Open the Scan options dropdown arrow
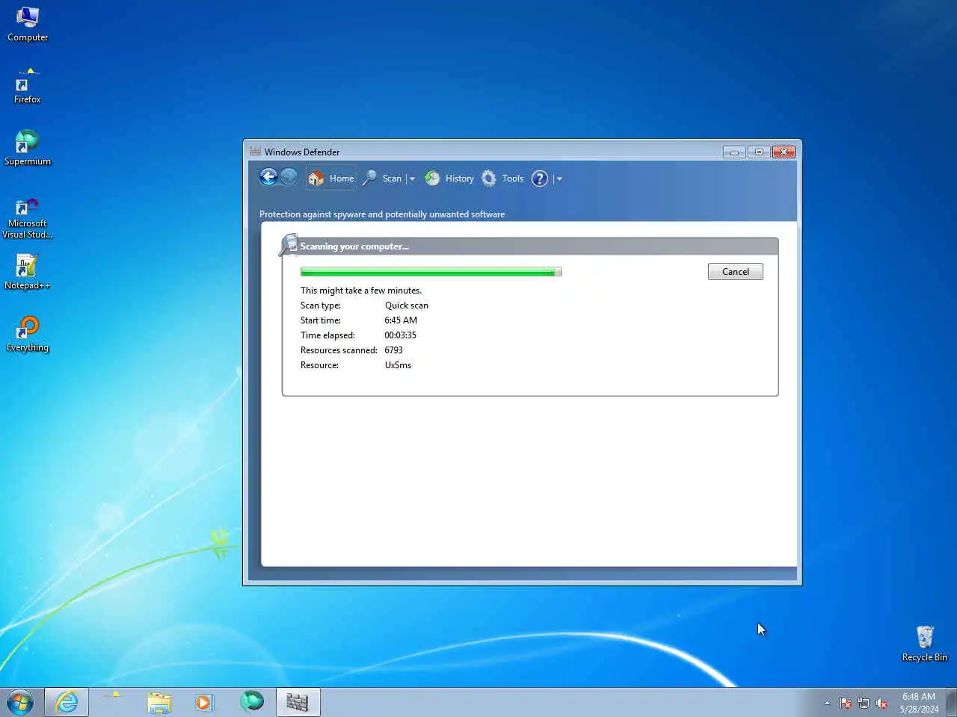This screenshot has height=717, width=957. click(x=412, y=179)
